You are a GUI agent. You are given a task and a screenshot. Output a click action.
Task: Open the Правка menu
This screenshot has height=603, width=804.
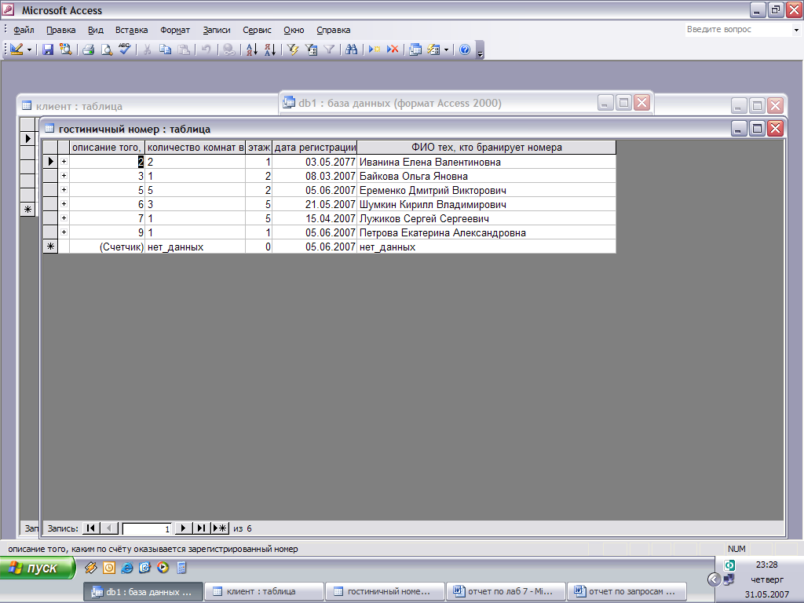(61, 30)
